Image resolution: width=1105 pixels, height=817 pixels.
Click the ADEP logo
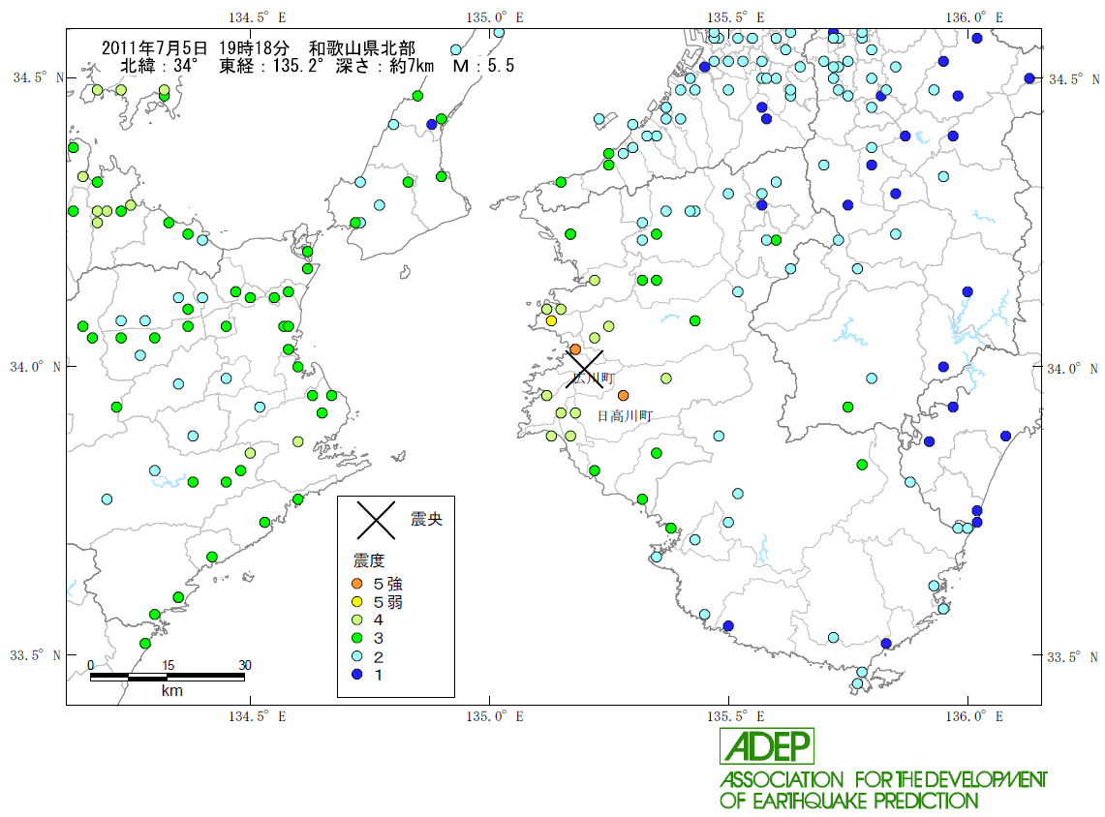click(767, 746)
